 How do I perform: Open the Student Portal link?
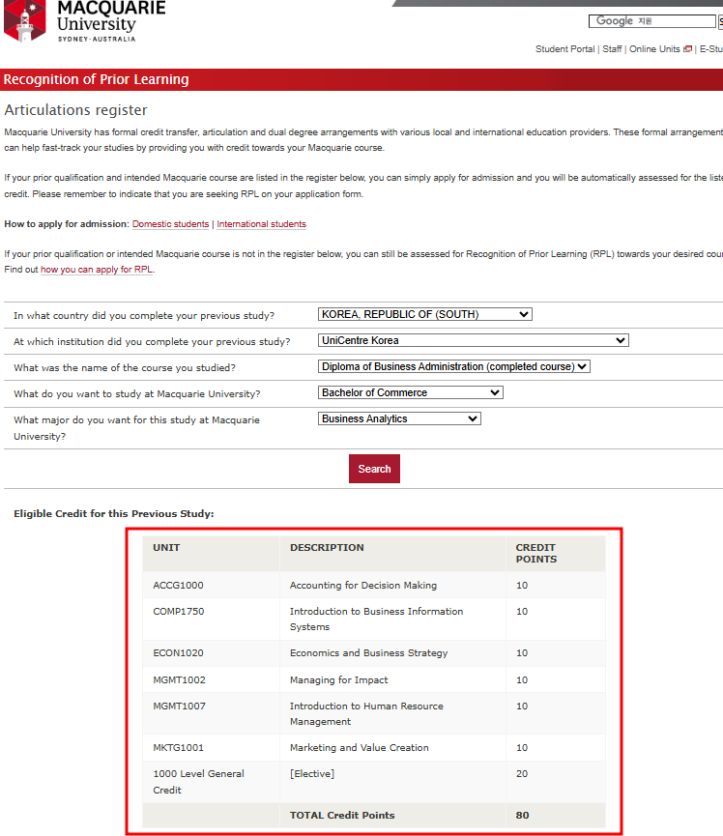click(x=564, y=49)
